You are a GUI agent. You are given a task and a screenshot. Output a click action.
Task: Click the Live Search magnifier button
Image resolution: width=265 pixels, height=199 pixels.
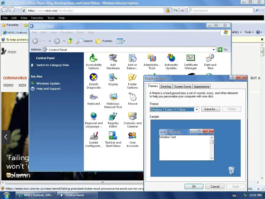tap(257, 10)
